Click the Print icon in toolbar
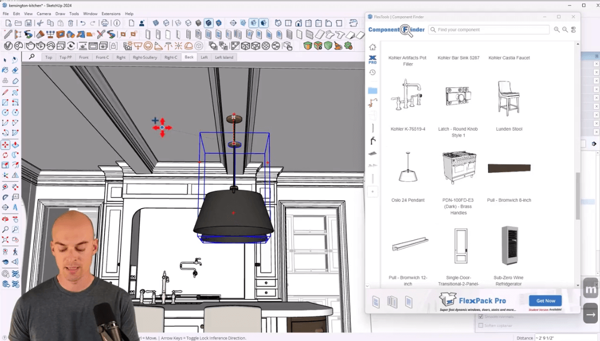Image resolution: width=600 pixels, height=341 pixels. [105, 23]
